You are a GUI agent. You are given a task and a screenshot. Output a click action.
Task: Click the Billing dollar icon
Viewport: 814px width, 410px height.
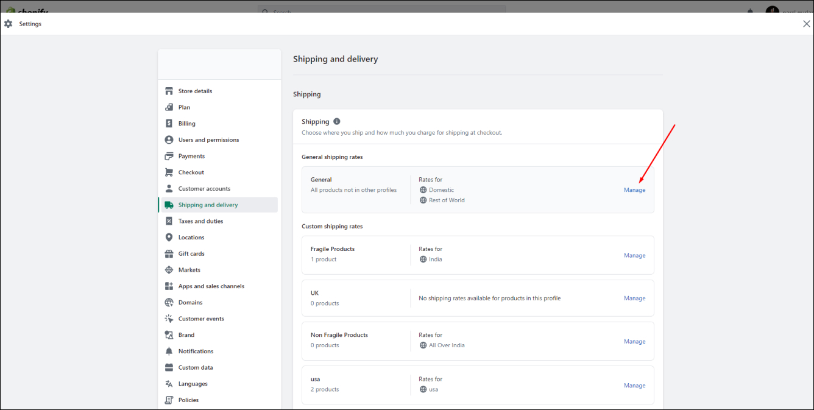pos(169,124)
